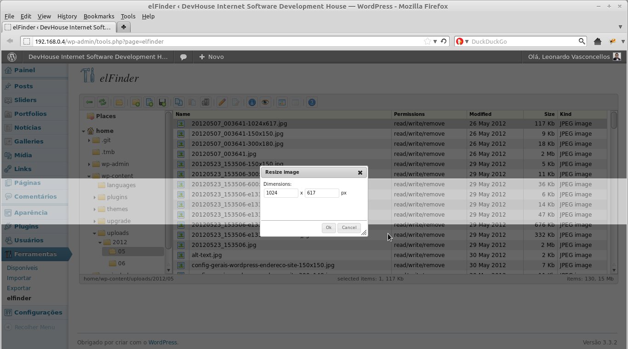Open the View menu
628x349 pixels.
[44, 16]
